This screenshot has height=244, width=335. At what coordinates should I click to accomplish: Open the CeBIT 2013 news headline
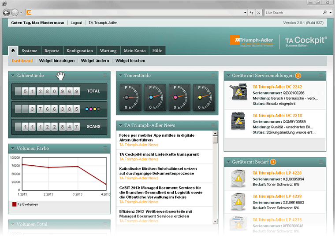(x=161, y=193)
